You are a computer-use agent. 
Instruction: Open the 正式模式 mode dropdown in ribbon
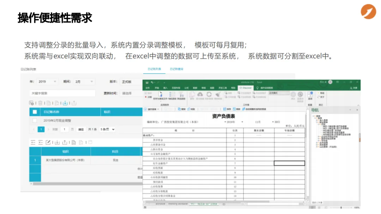(279, 93)
